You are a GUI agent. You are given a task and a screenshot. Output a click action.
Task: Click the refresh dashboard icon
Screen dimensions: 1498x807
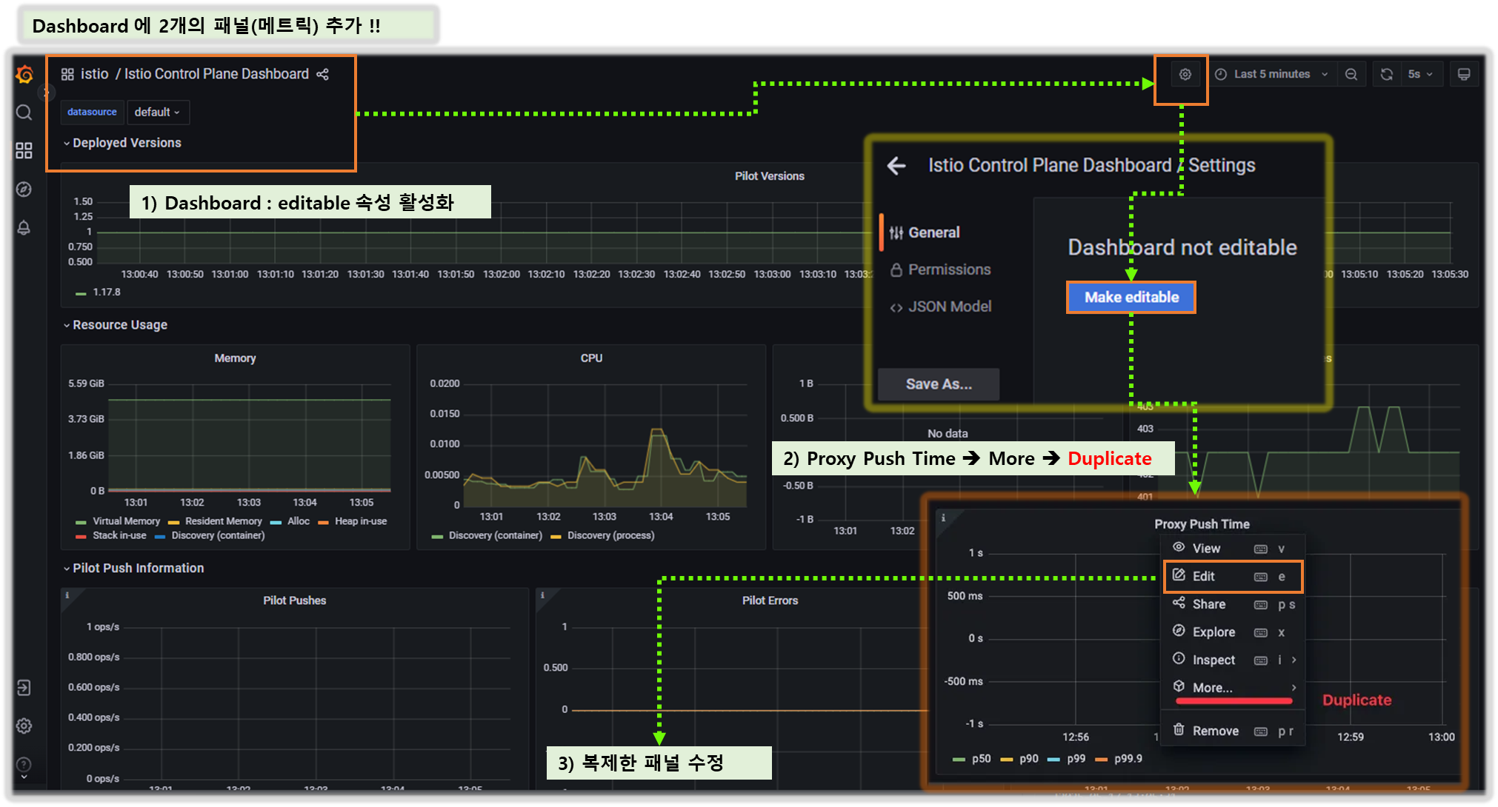point(1387,74)
